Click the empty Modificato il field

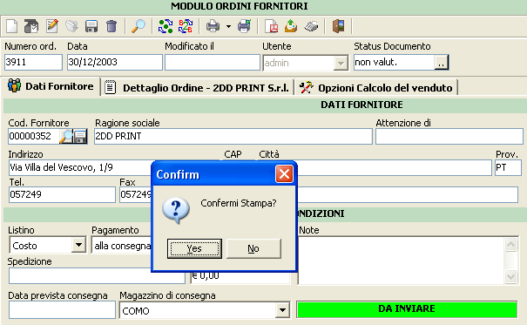[x=212, y=62]
